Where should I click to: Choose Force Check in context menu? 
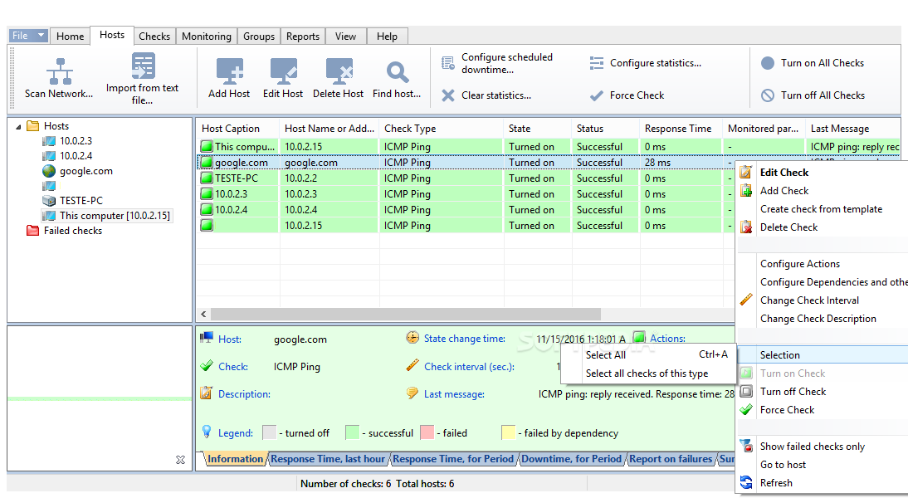click(x=787, y=410)
